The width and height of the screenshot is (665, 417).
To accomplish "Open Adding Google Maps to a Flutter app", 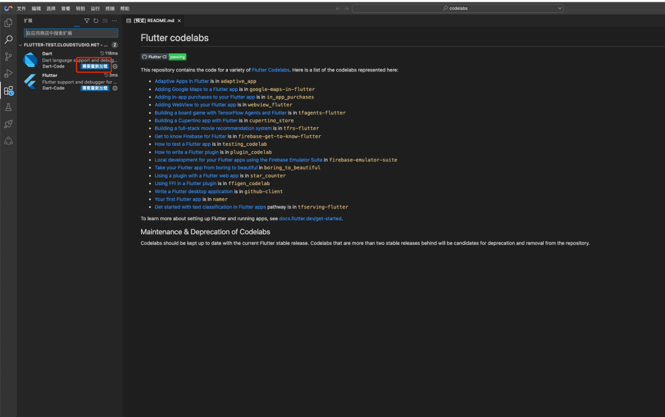I will [x=196, y=89].
